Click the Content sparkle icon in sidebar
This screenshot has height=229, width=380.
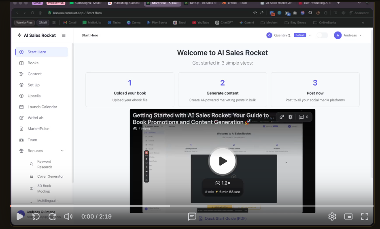click(x=21, y=74)
